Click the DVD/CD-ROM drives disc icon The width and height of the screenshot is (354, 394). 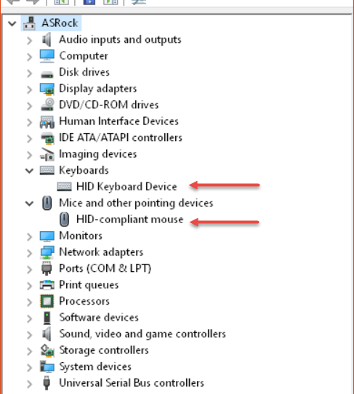coord(47,105)
